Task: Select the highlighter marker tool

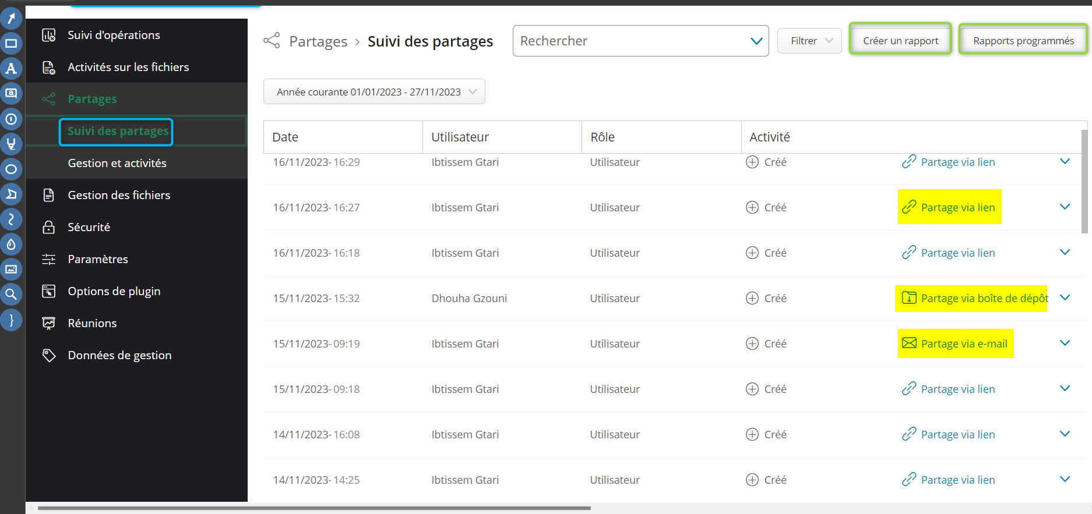Action: (11, 144)
